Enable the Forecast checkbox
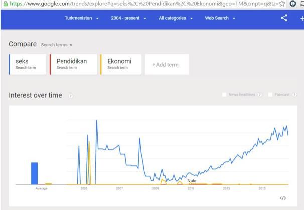304x210 pixels. point(270,95)
